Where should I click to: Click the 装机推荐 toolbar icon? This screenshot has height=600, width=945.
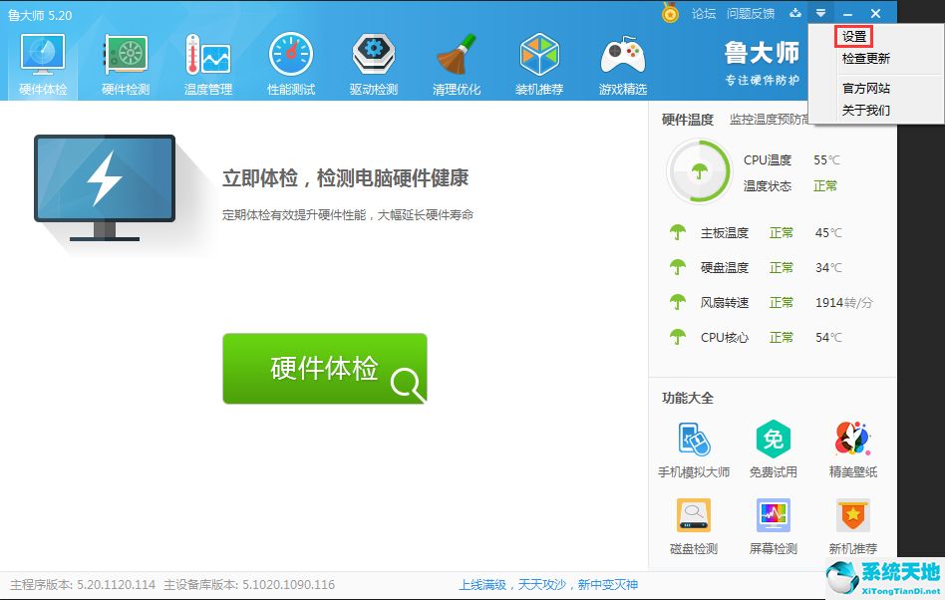click(539, 60)
